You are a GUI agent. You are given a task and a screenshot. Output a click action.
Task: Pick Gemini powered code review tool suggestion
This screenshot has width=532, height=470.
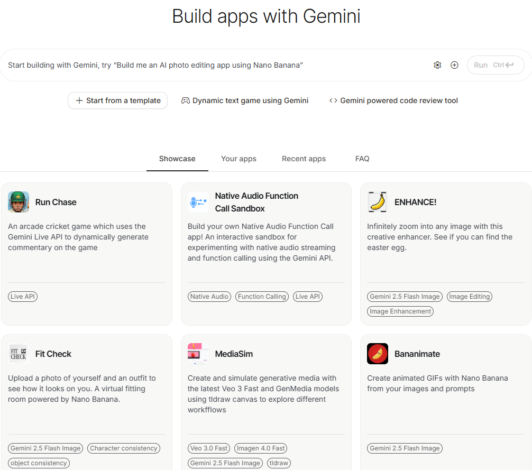[x=393, y=100]
